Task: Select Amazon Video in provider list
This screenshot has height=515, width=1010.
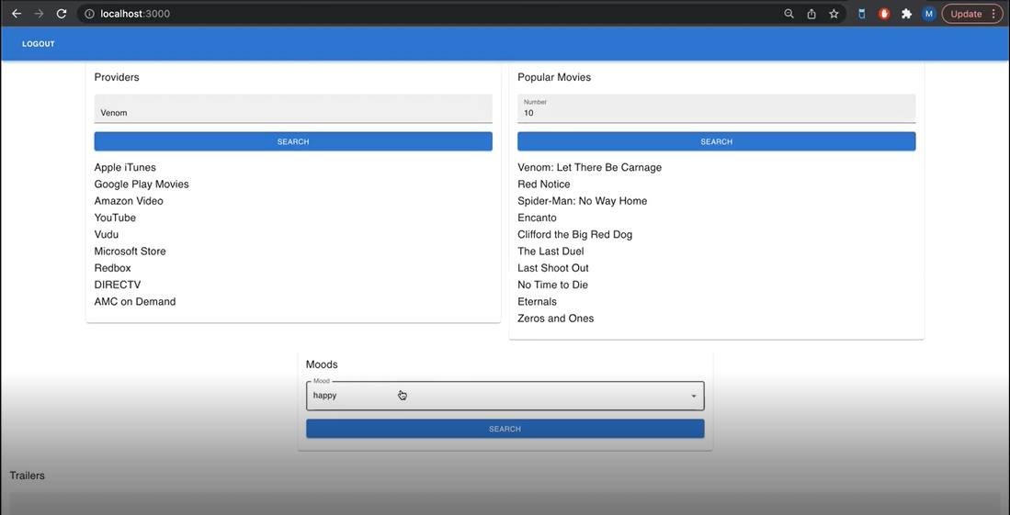Action: click(129, 201)
